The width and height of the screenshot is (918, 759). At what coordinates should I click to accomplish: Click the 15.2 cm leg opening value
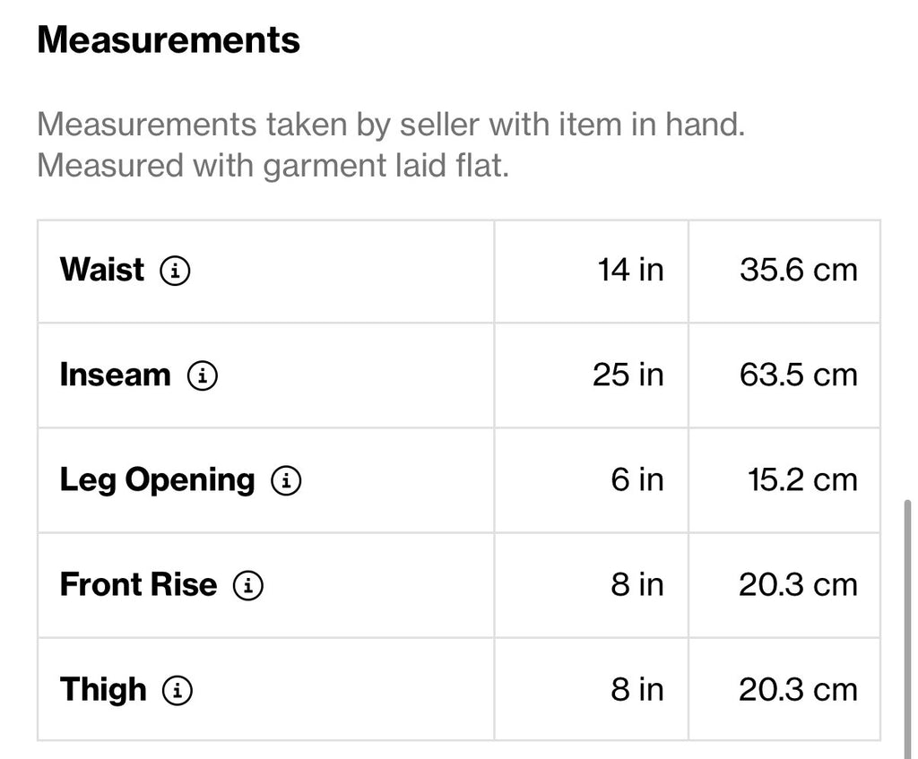coord(802,479)
